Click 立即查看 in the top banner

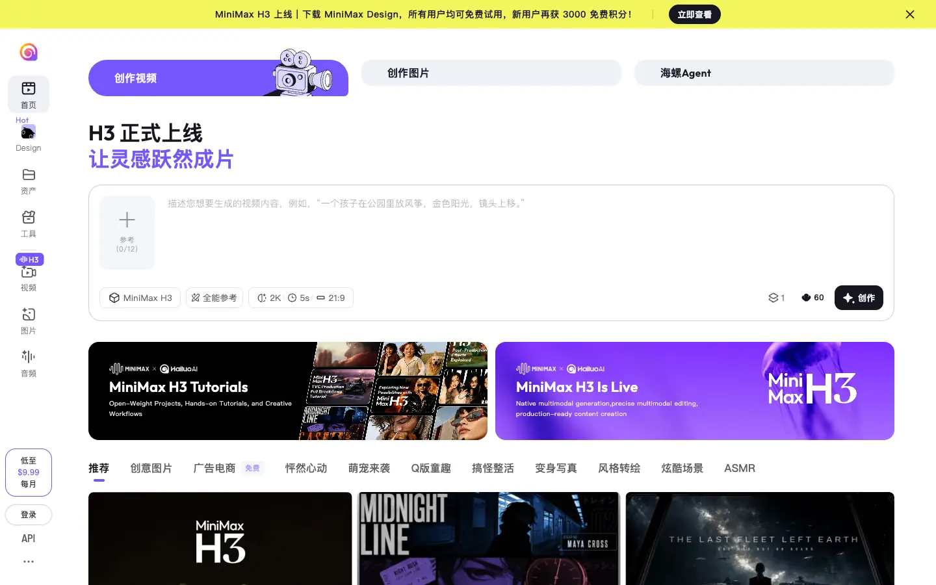(695, 14)
